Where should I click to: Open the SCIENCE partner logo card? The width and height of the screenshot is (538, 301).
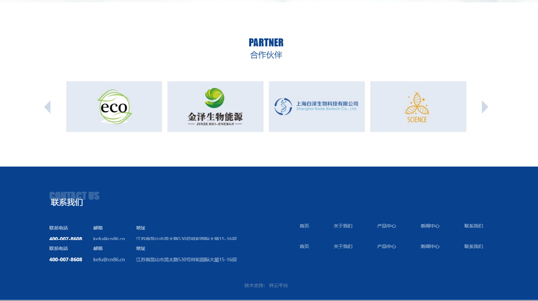click(x=418, y=107)
